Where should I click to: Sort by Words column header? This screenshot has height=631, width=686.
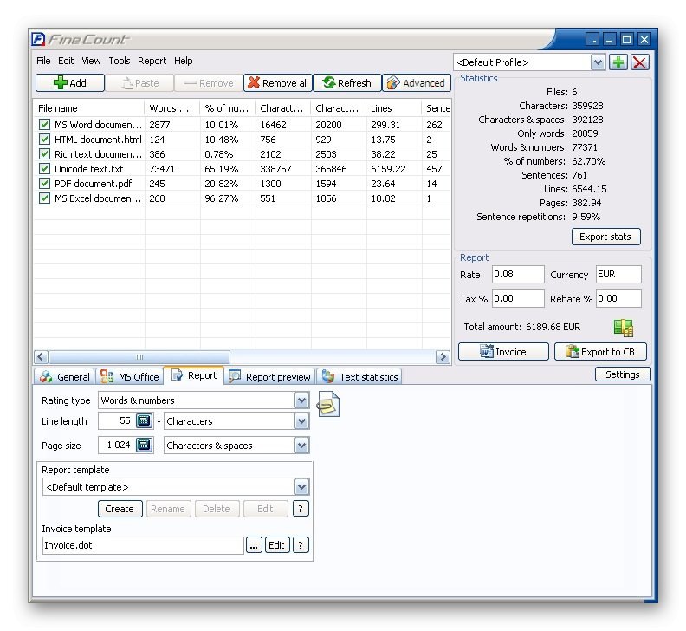(x=172, y=108)
